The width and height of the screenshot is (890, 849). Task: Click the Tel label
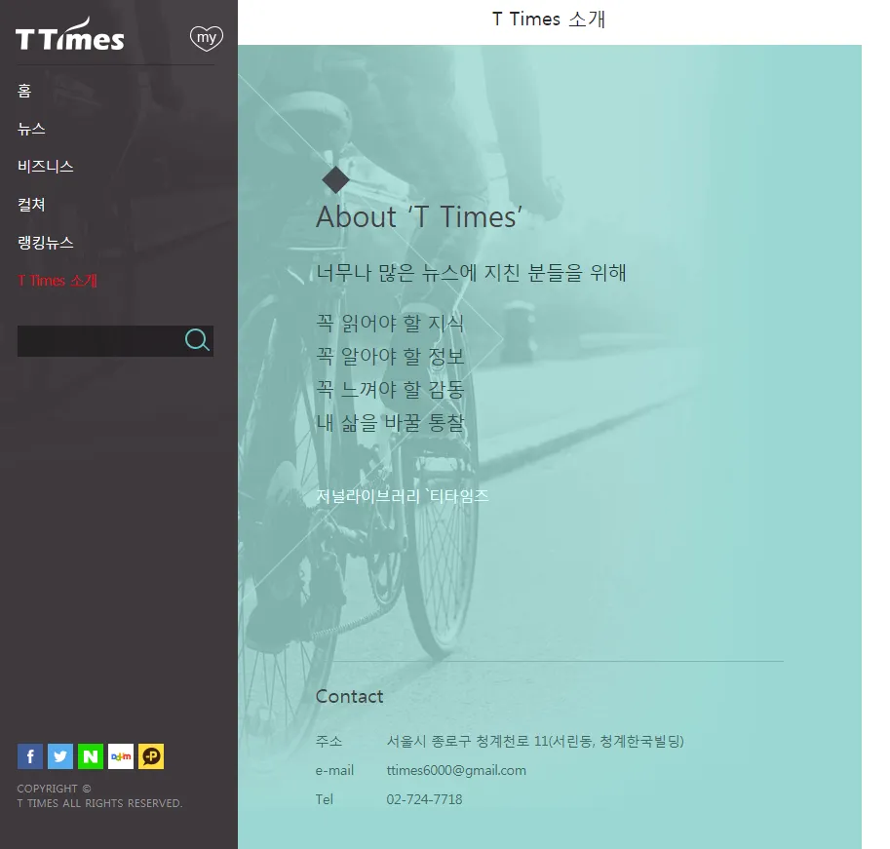coord(325,799)
